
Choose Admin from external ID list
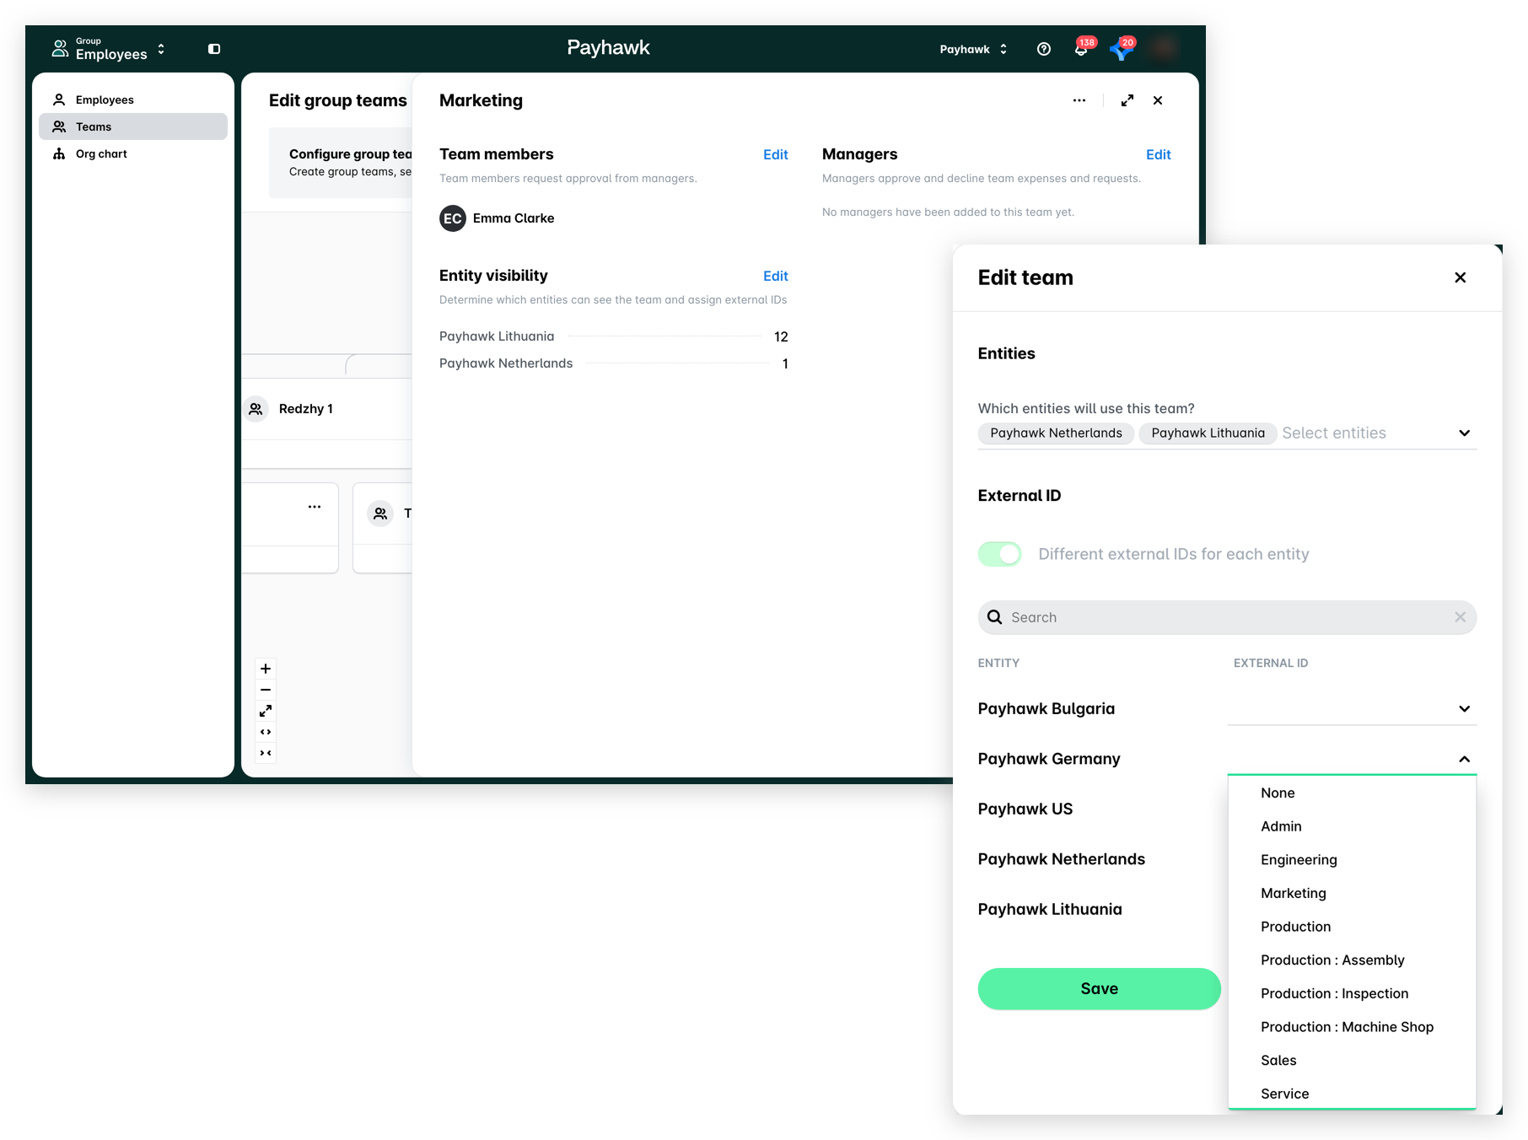pos(1352,826)
